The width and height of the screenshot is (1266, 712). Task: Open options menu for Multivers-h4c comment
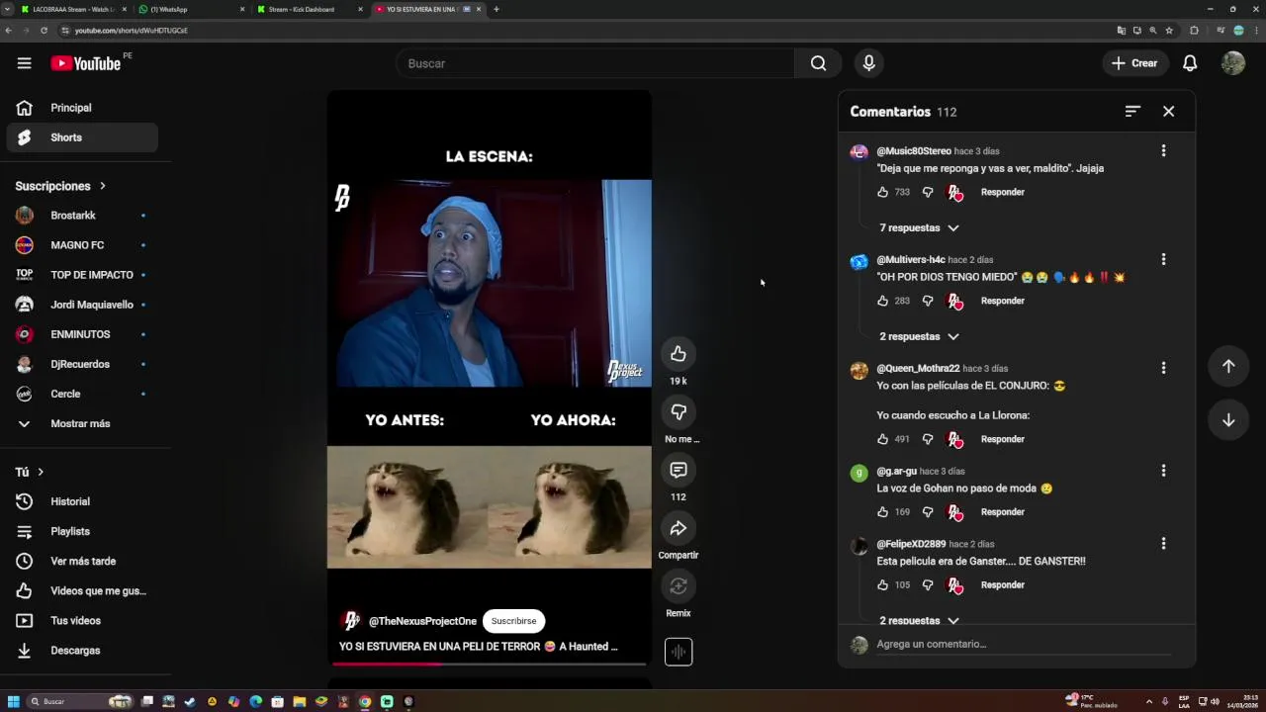coord(1163,259)
